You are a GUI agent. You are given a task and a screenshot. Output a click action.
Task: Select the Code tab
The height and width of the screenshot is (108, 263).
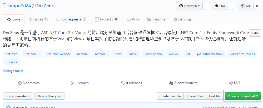pyautogui.click(x=14, y=19)
